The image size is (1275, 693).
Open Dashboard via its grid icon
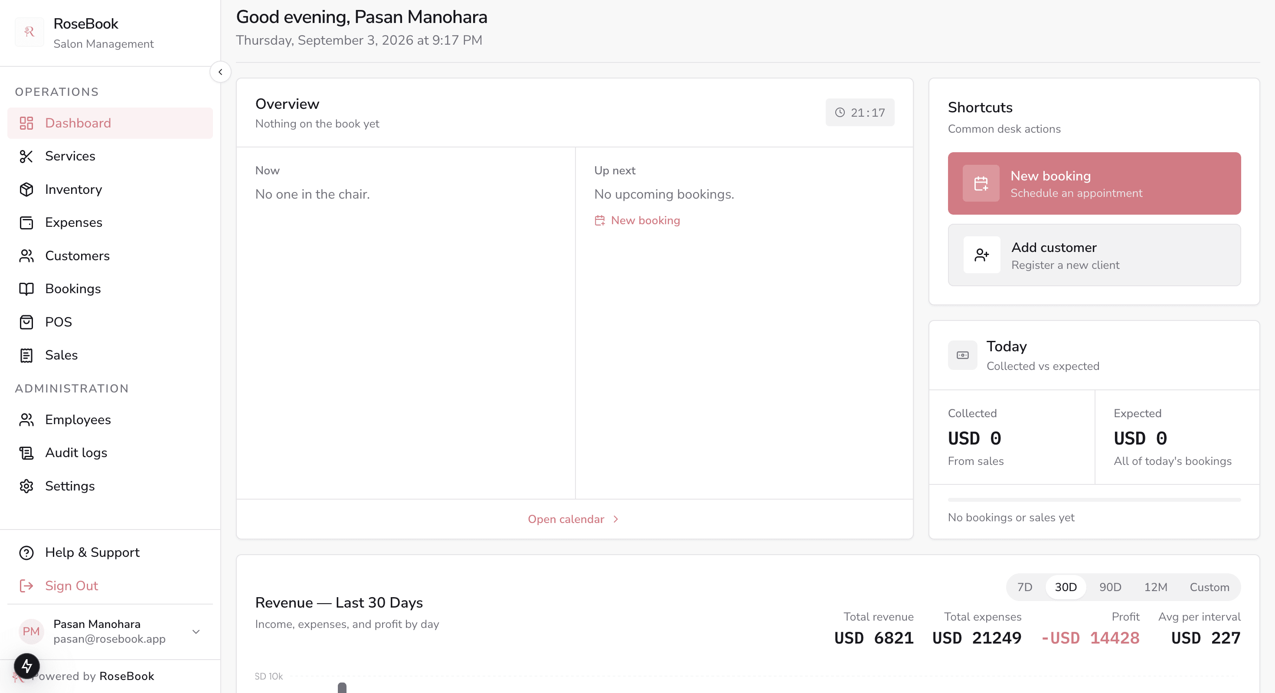[26, 123]
